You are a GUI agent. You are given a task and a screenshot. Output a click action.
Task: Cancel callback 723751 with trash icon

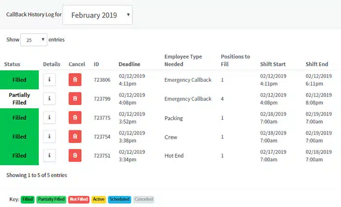[x=75, y=155]
